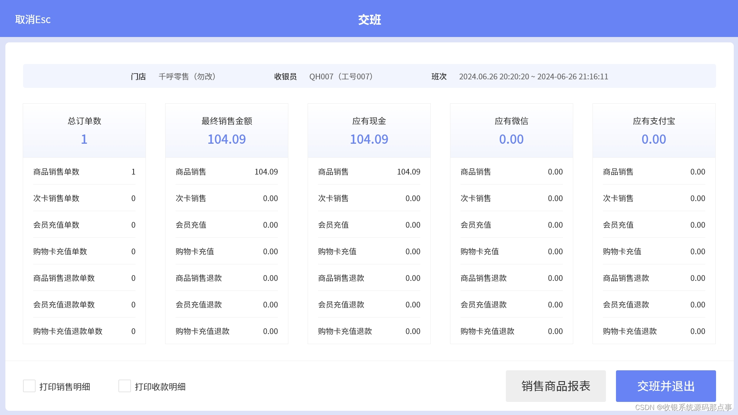This screenshot has height=415, width=738.
Task: Select the 会员充值 row under 应有现金
Action: 369,225
